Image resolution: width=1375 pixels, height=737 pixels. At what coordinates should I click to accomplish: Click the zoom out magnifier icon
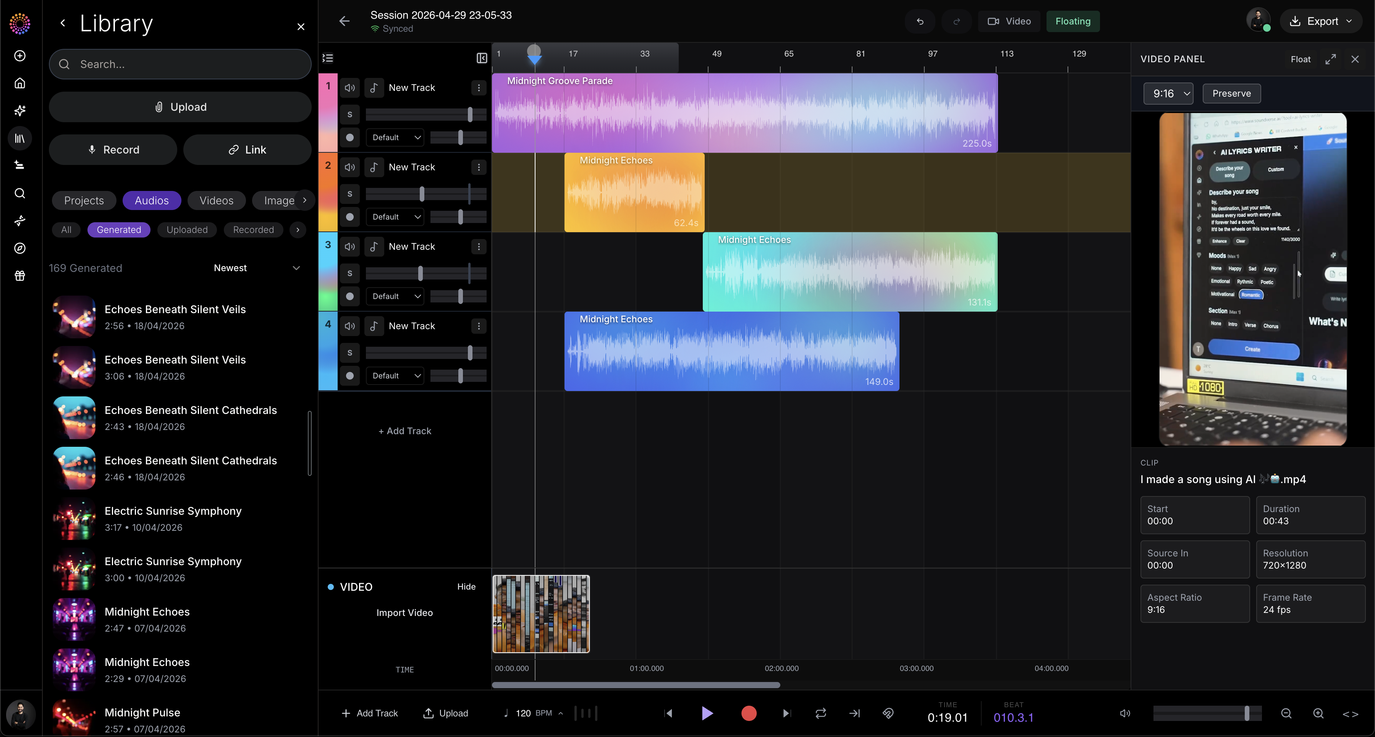(1286, 714)
